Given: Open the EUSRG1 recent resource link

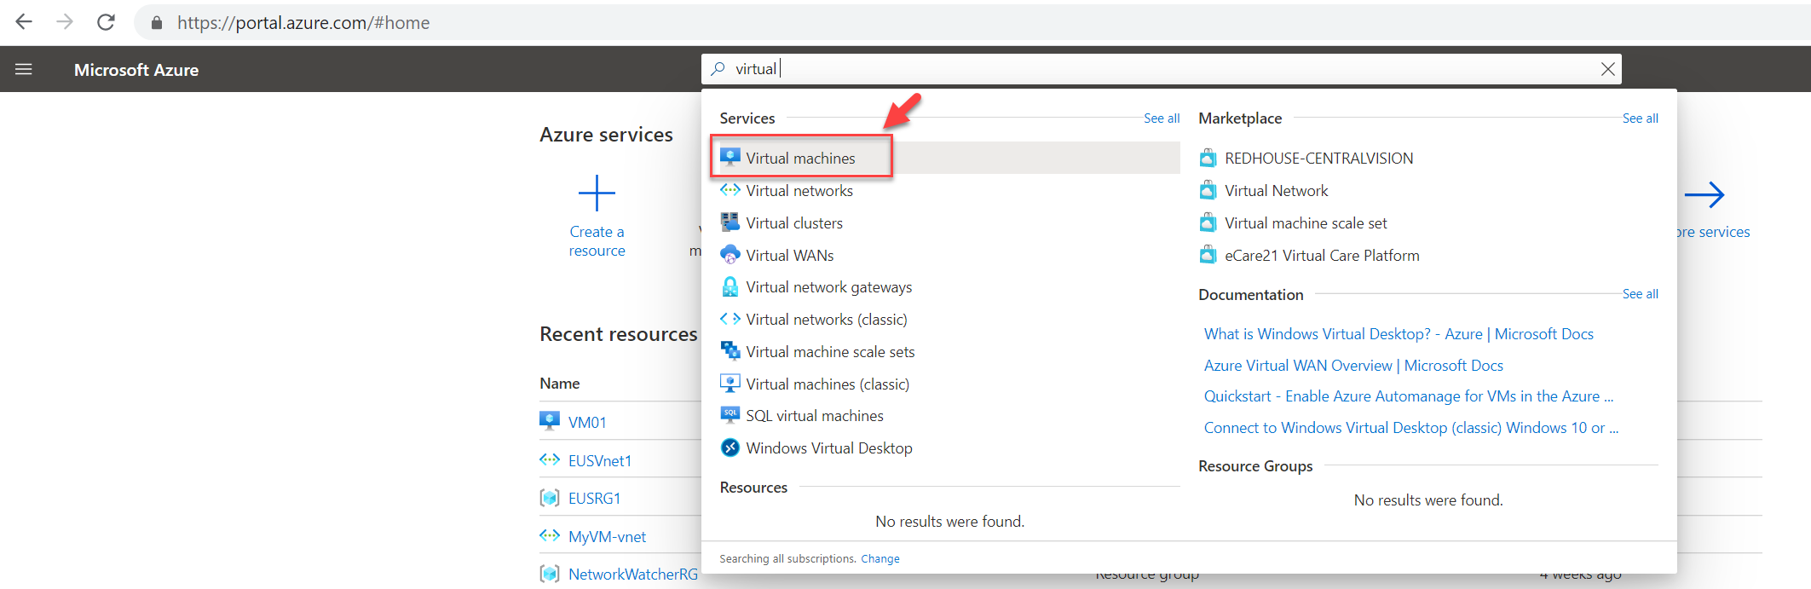Looking at the screenshot, I should coord(594,498).
